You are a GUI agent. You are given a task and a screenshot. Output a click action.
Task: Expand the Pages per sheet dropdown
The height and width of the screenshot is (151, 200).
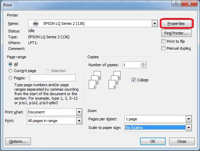[189, 119]
